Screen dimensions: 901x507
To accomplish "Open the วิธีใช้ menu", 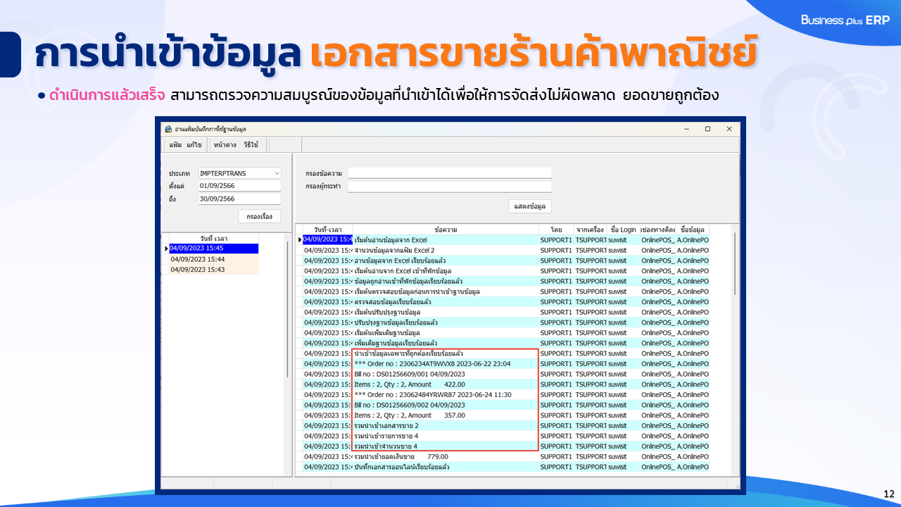I will 251,144.
